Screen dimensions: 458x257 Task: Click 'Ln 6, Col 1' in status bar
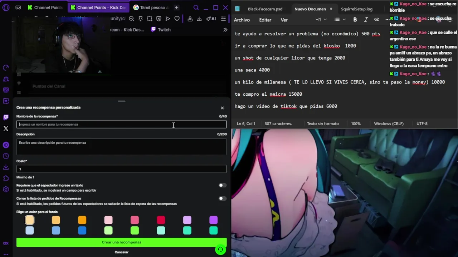tap(246, 124)
